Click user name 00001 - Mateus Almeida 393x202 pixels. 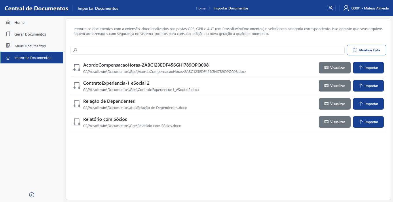(x=370, y=8)
